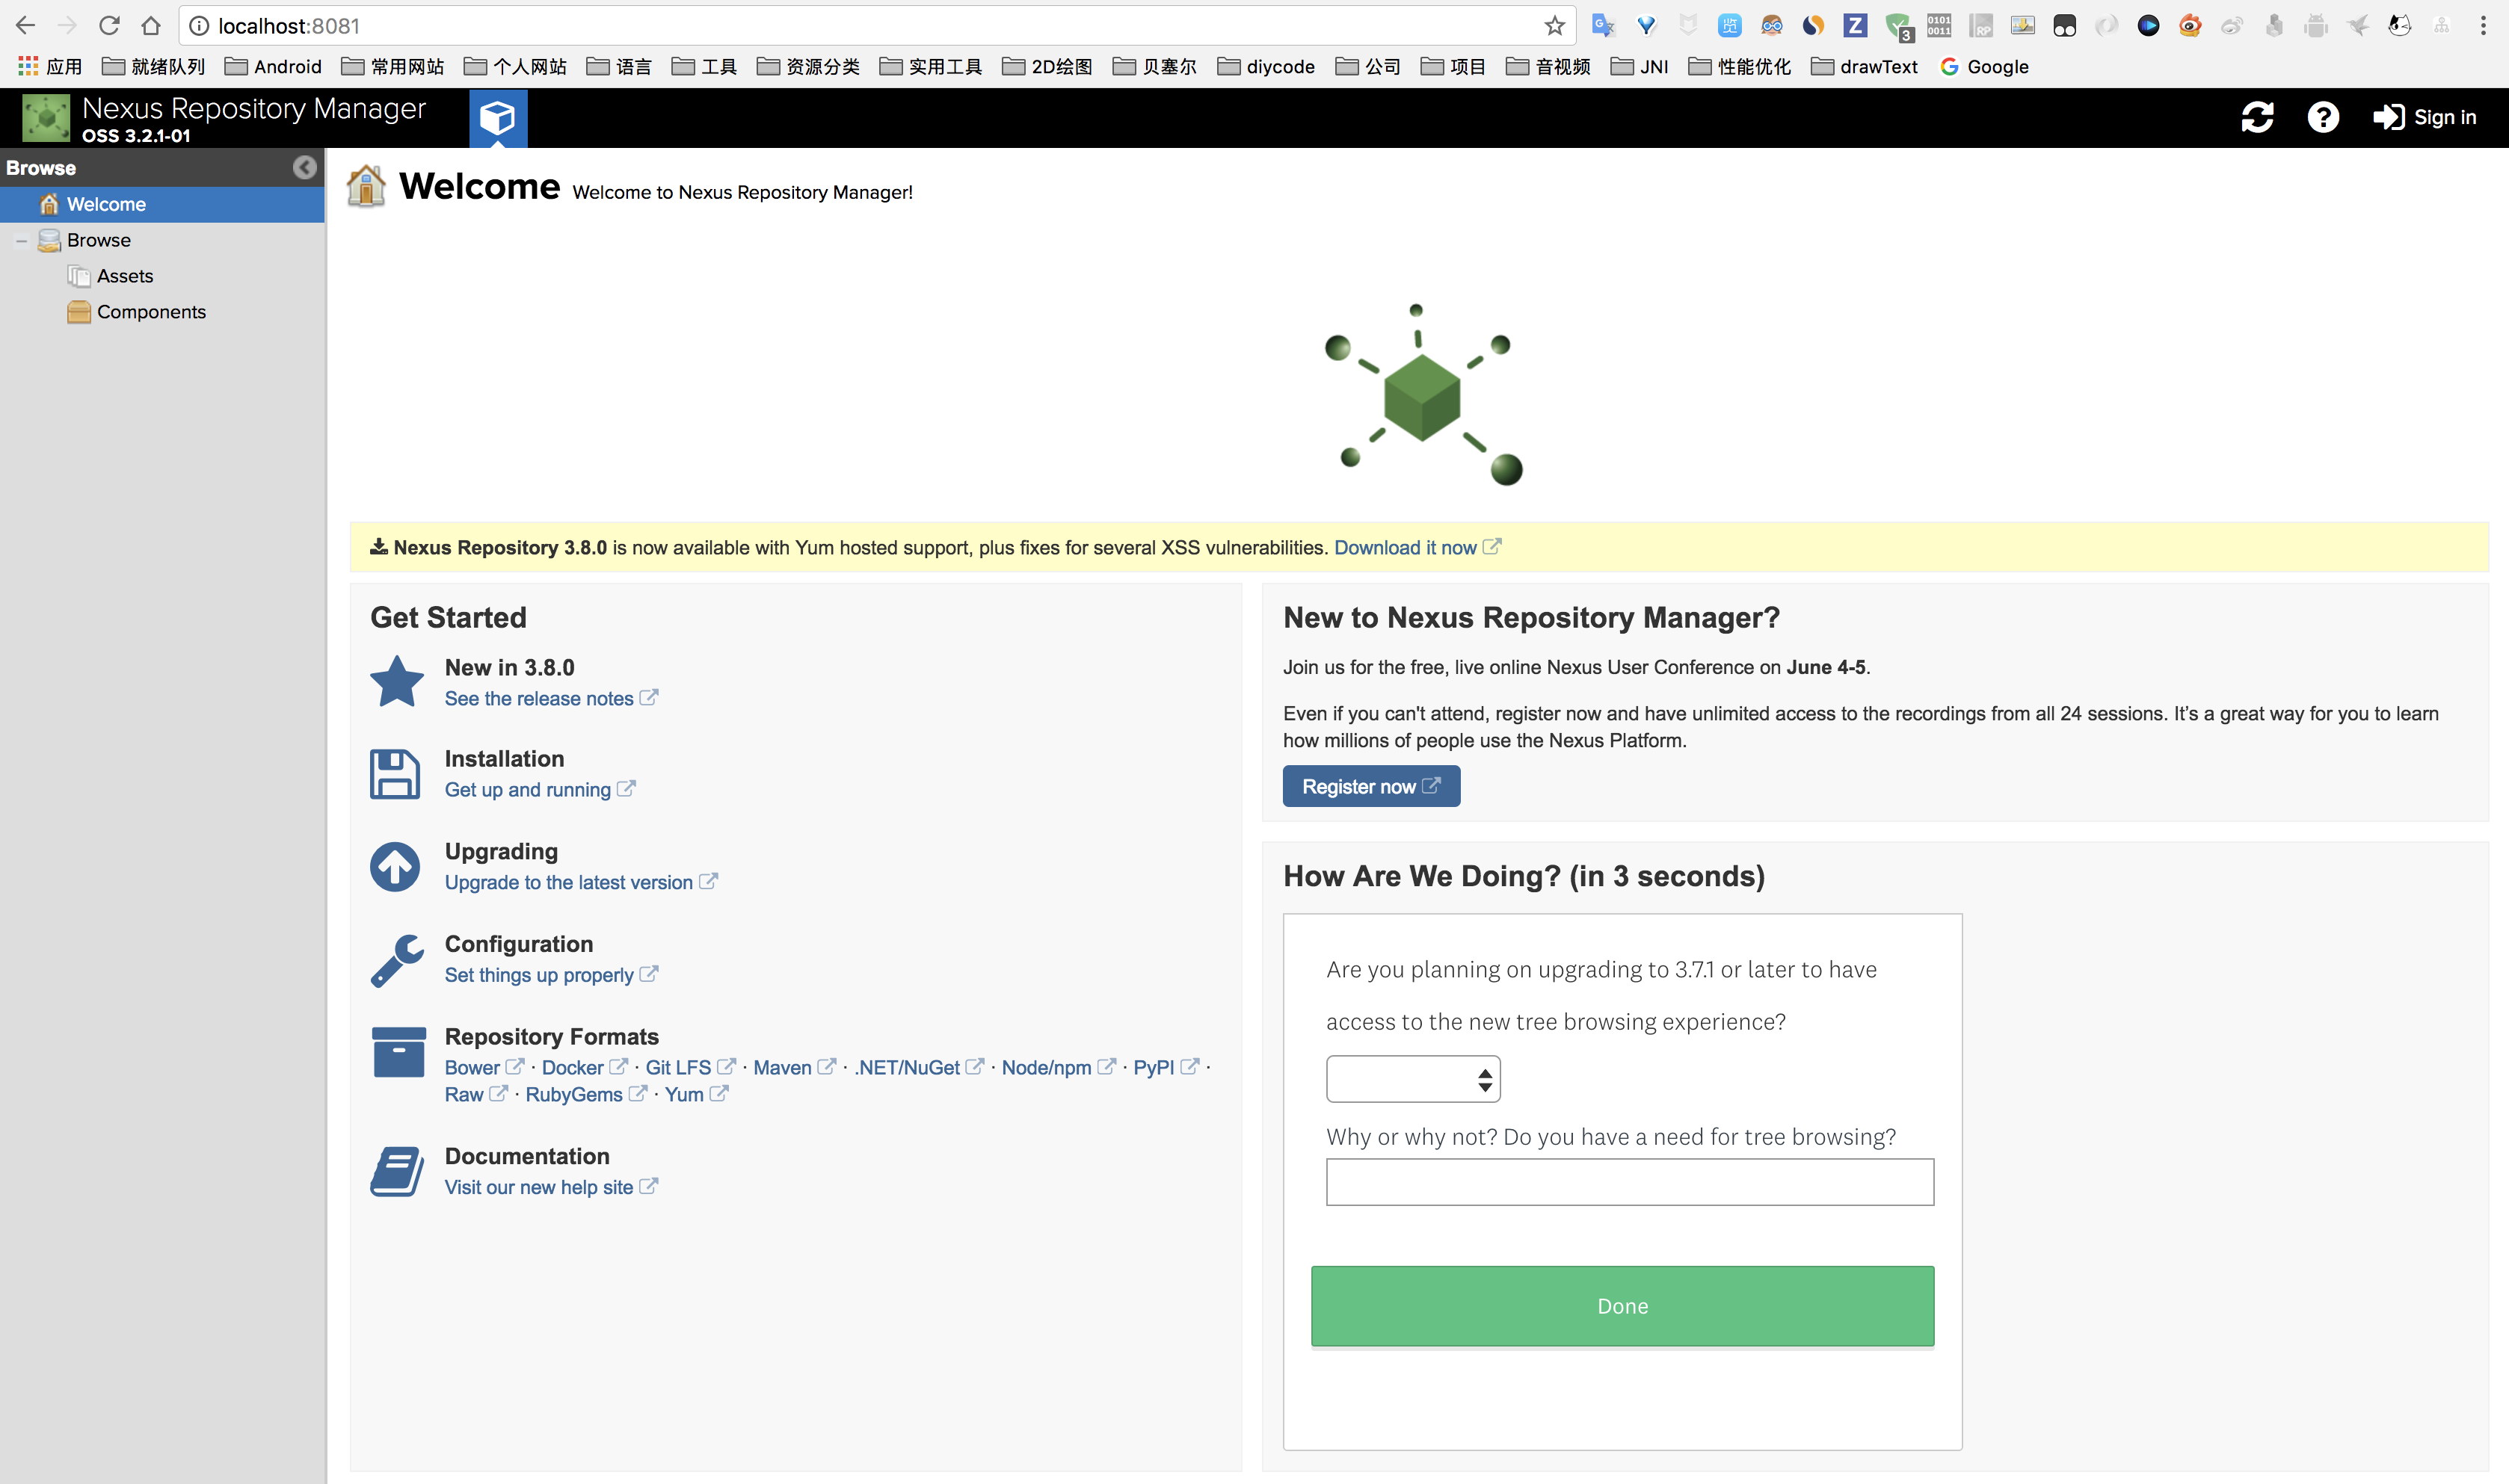Screen dimensions: 2509x1484
Task: Click the browser home icon
Action: pyautogui.click(x=150, y=26)
